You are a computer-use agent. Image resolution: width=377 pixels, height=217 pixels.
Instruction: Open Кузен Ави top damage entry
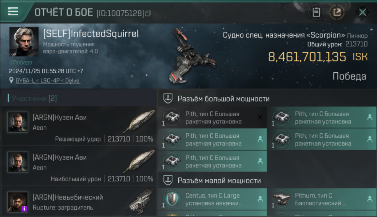tap(78, 166)
